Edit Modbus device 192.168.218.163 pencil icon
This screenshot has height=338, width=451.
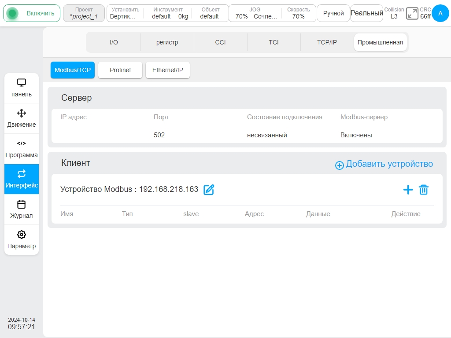tap(209, 190)
